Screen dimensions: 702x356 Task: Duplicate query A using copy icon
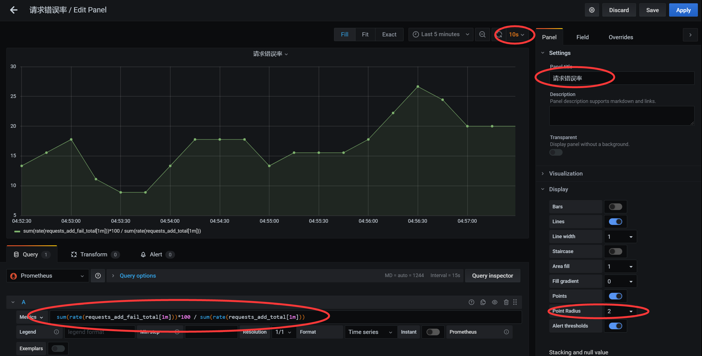(x=483, y=302)
